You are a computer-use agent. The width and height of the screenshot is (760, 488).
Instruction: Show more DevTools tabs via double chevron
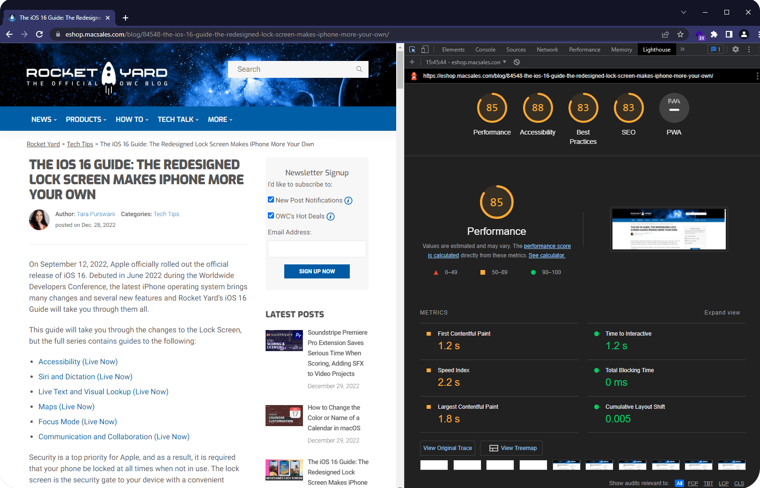pos(682,49)
